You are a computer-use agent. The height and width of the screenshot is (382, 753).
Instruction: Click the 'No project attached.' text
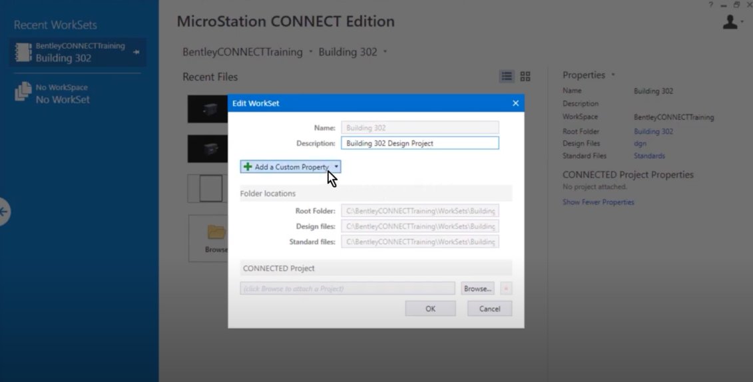point(595,187)
